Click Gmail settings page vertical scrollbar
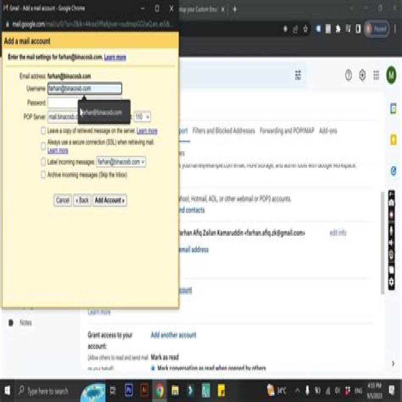The image size is (402, 402). click(383, 243)
